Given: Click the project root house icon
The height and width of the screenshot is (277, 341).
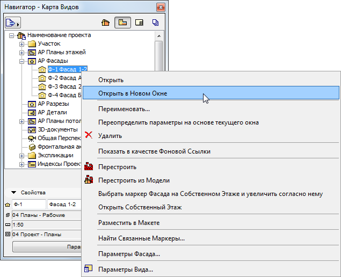Looking at the screenshot, I should [x=21, y=35].
